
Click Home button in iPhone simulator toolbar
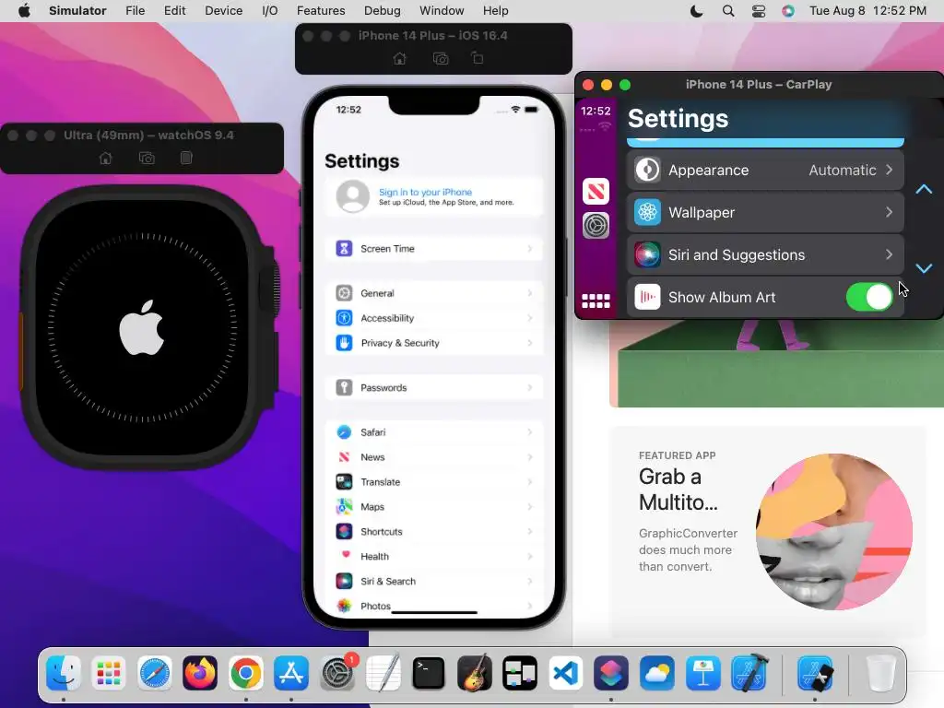tap(400, 58)
